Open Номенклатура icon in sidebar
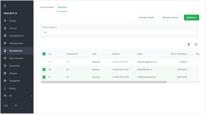 point(5,43)
